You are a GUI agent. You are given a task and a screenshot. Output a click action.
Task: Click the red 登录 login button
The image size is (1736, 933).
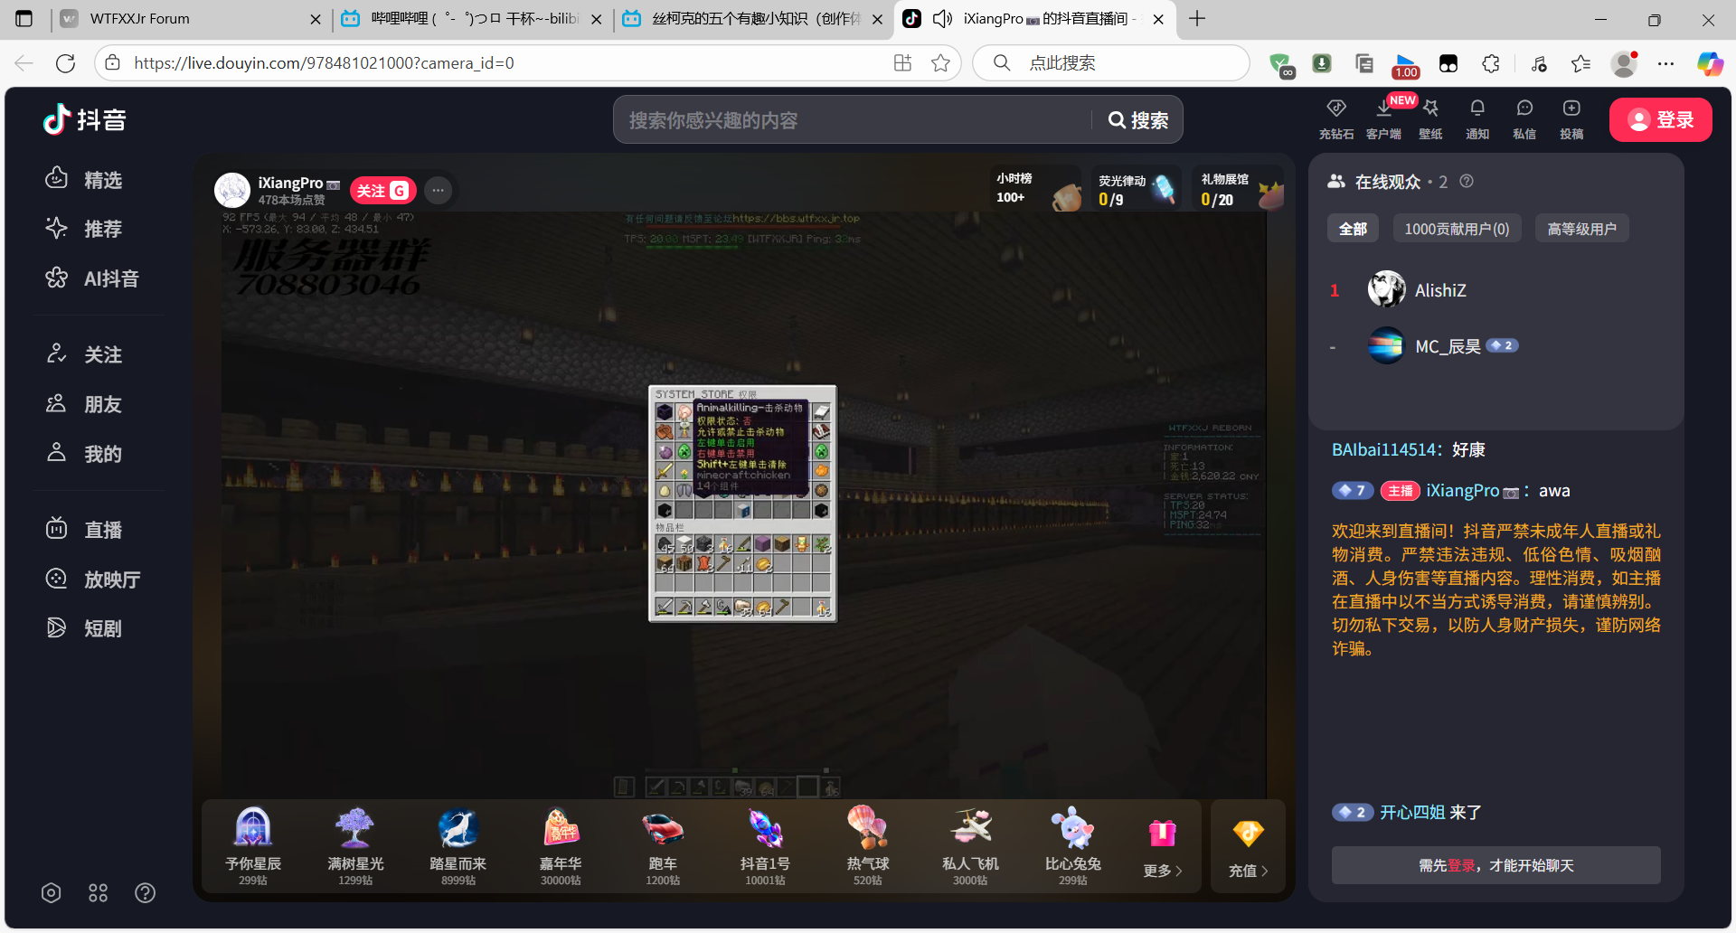(x=1660, y=120)
